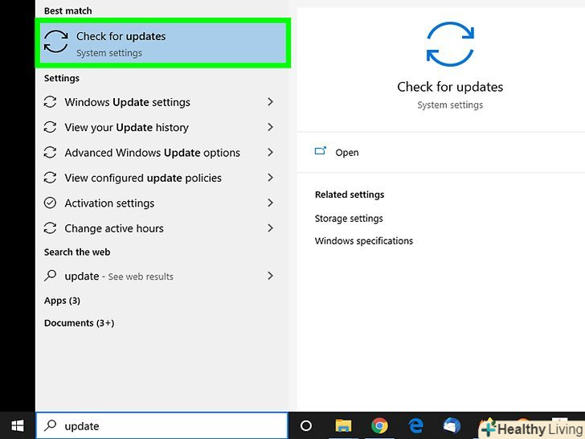Launch Google Chrome from the taskbar
Viewport: 585px width, 439px height.
[379, 425]
